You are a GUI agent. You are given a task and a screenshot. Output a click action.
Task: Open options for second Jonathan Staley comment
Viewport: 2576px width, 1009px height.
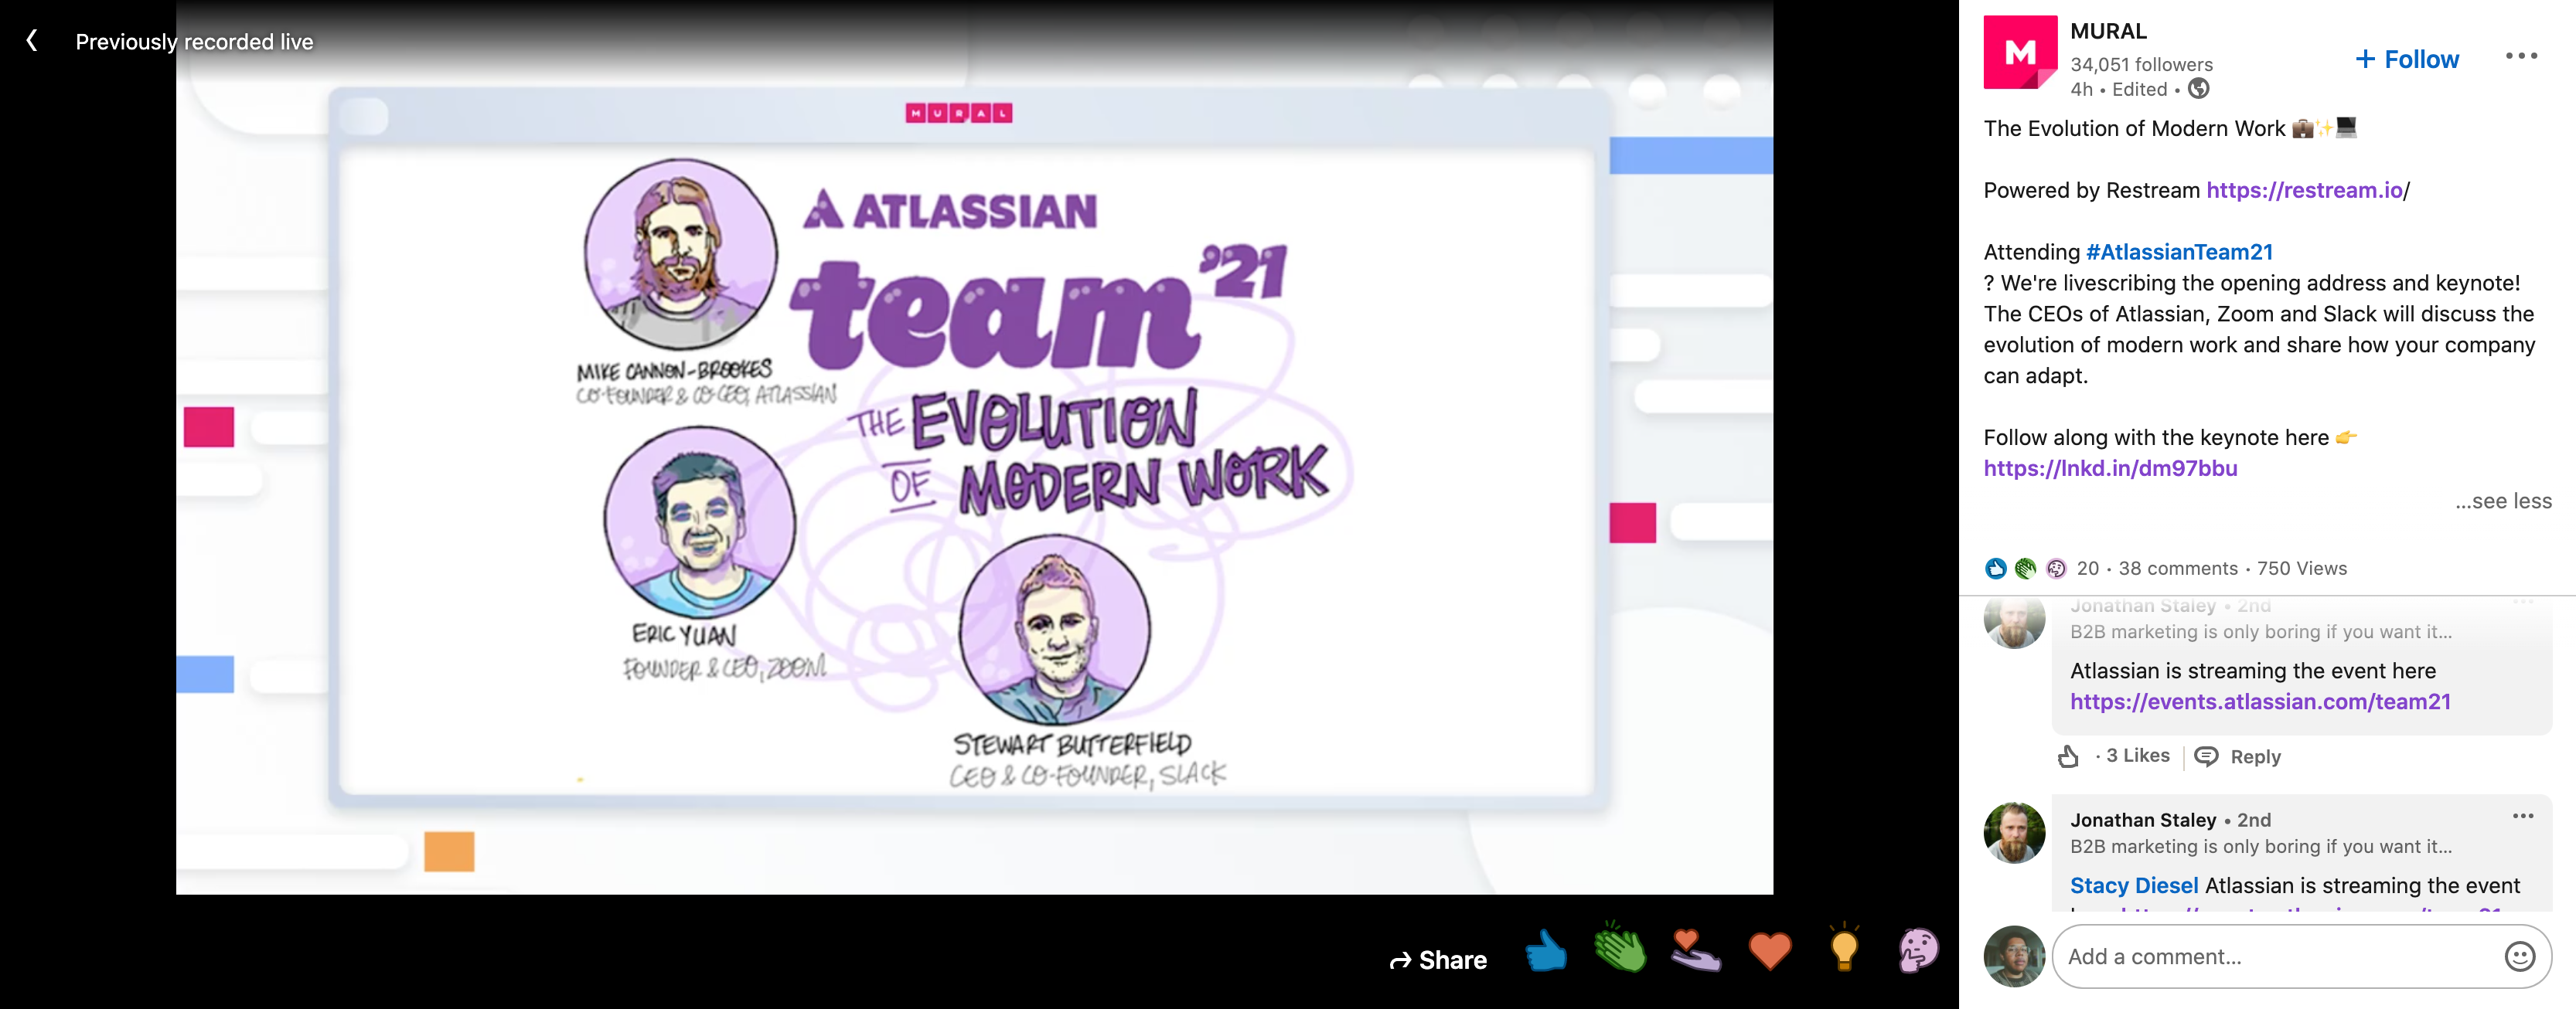(x=2522, y=816)
